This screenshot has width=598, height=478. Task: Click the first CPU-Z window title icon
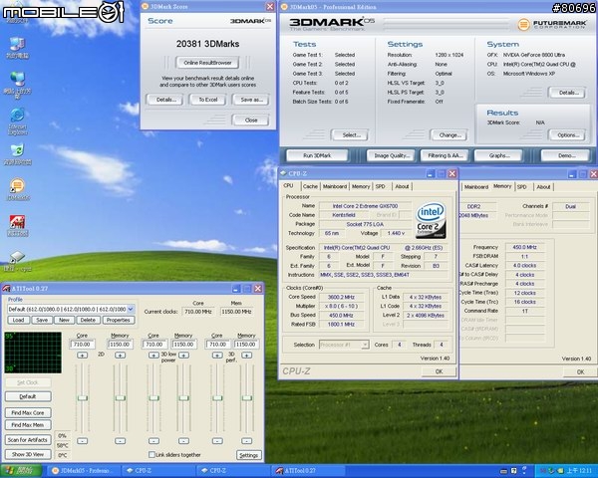click(x=283, y=173)
